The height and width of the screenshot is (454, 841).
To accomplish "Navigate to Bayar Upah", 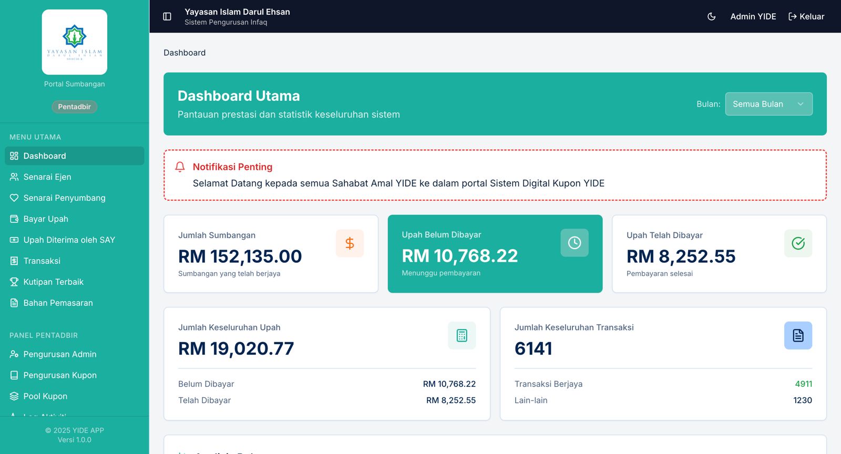I will [75, 219].
